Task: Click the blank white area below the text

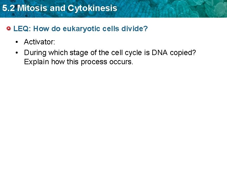Action: pyautogui.click(x=113, y=120)
